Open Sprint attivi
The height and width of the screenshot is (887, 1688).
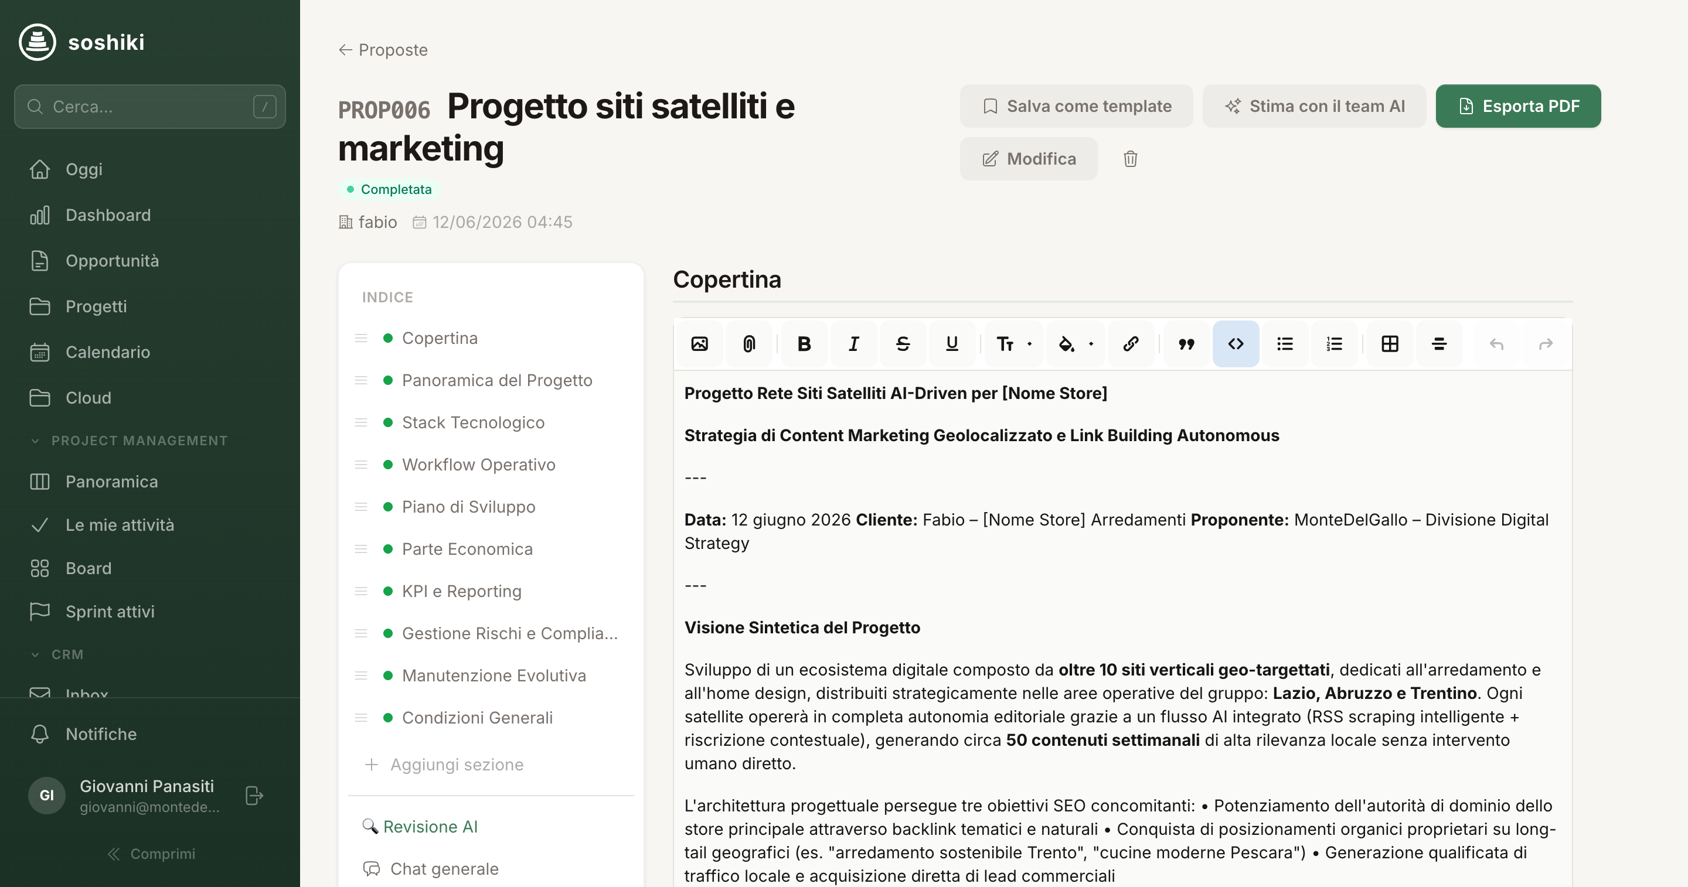149,611
